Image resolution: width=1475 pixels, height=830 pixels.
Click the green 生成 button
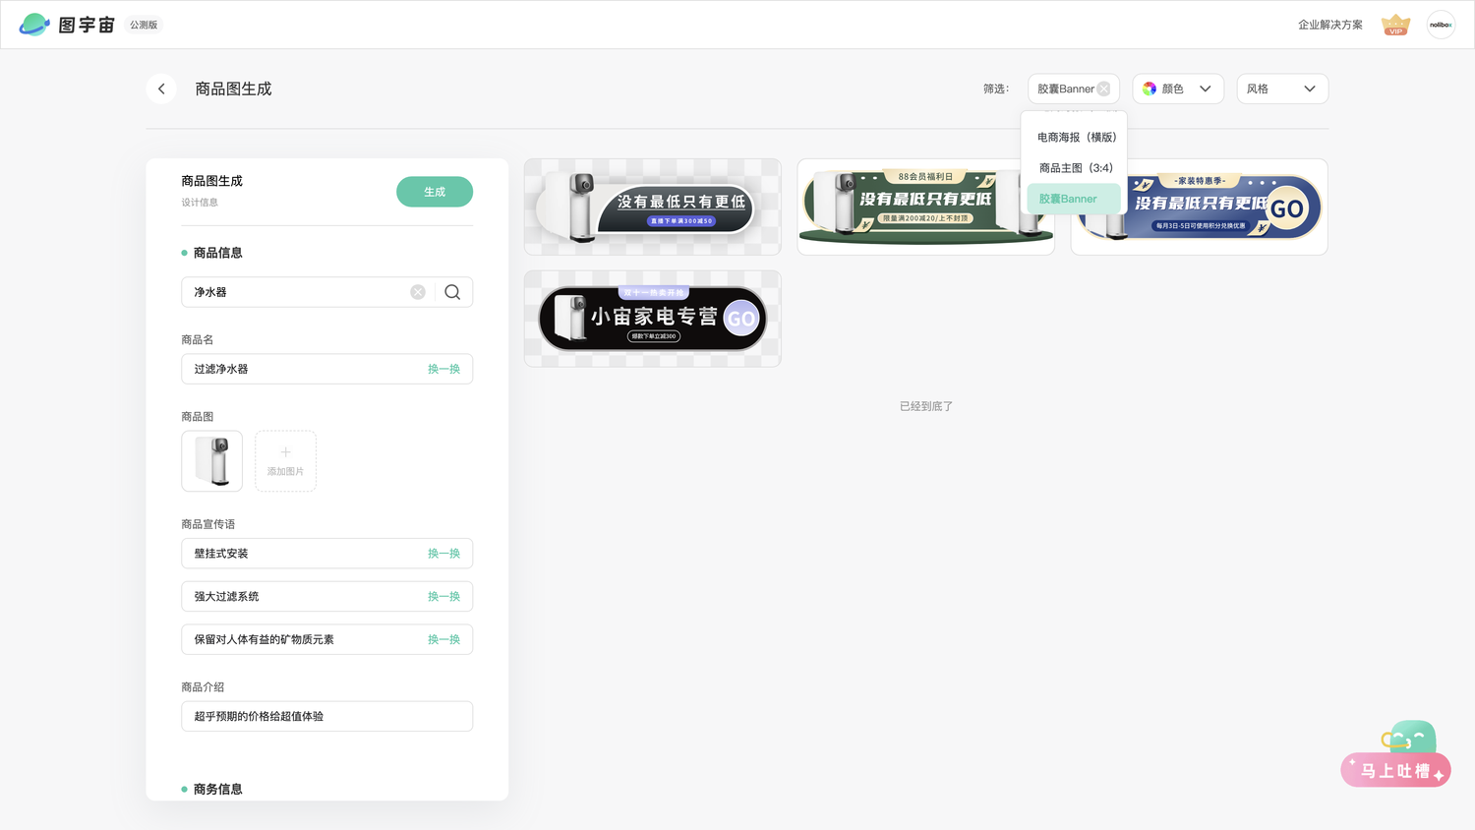[x=435, y=192]
